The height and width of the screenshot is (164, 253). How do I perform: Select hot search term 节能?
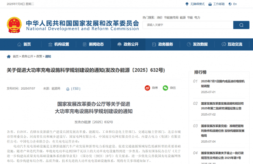click(190, 17)
